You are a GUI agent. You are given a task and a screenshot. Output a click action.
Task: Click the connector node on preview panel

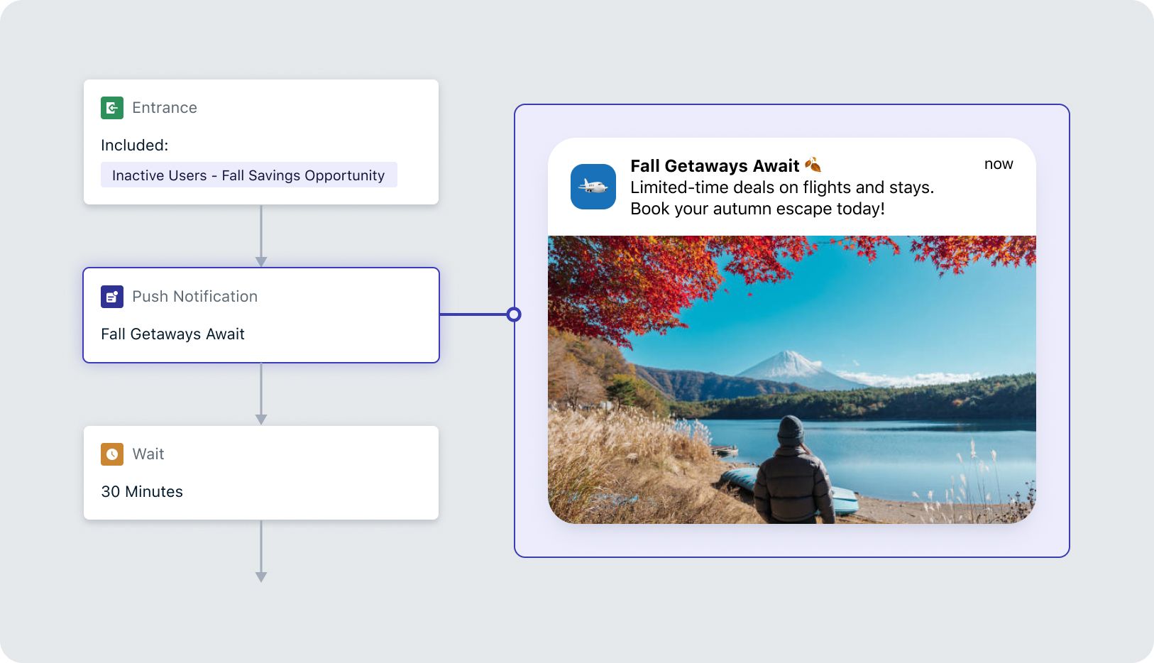[514, 314]
